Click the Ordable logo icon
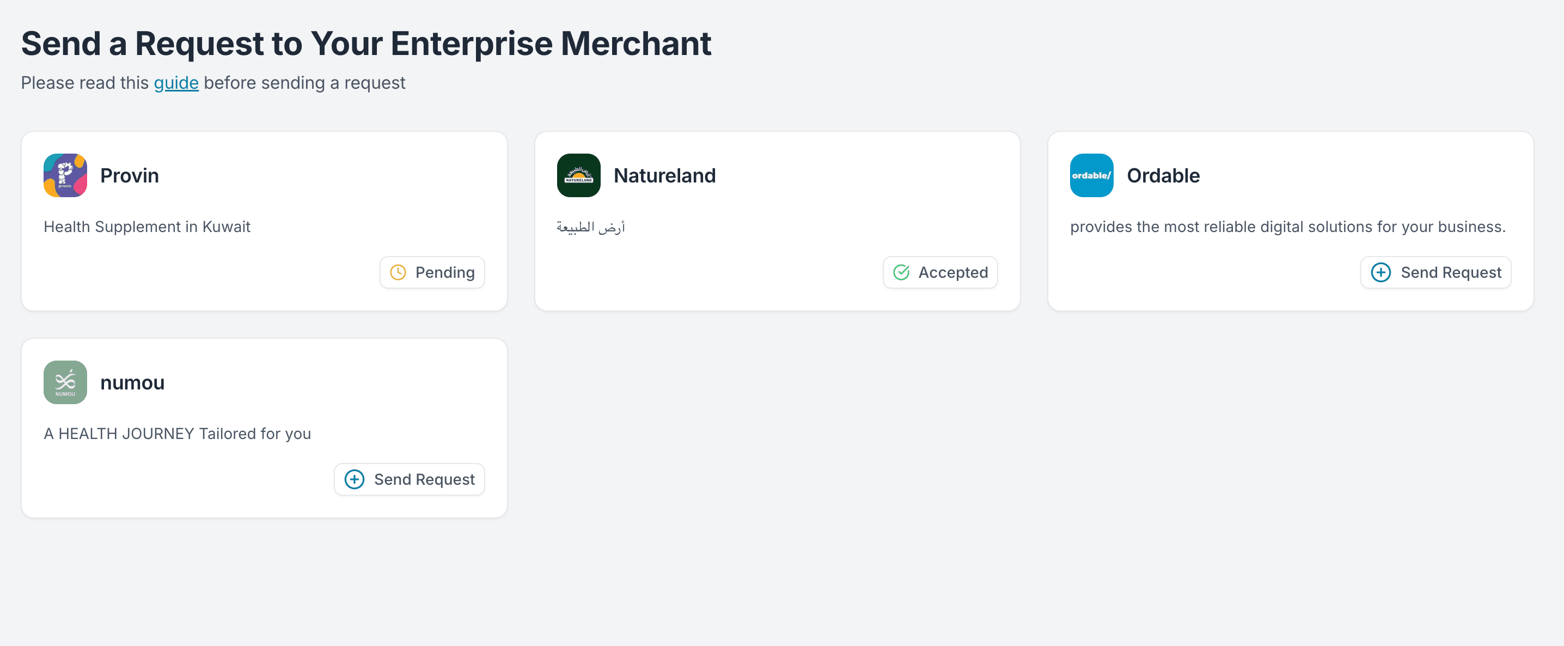Viewport: 1564px width, 646px height. (1091, 175)
